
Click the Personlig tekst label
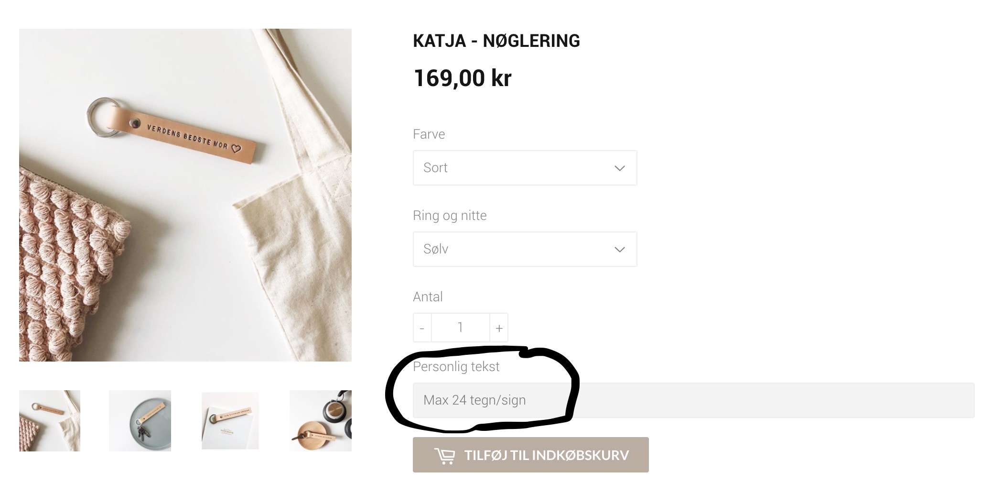[x=456, y=367]
